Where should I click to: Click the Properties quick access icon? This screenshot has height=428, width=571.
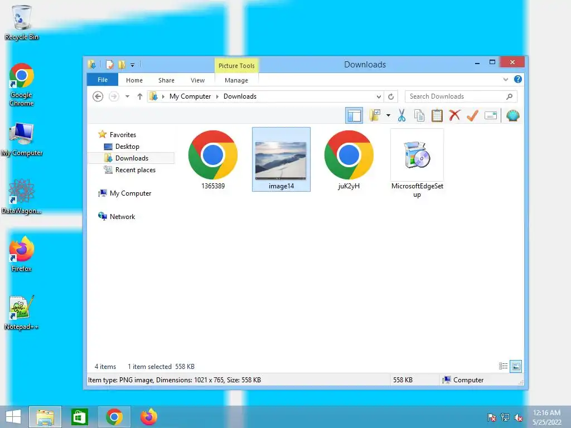point(109,65)
